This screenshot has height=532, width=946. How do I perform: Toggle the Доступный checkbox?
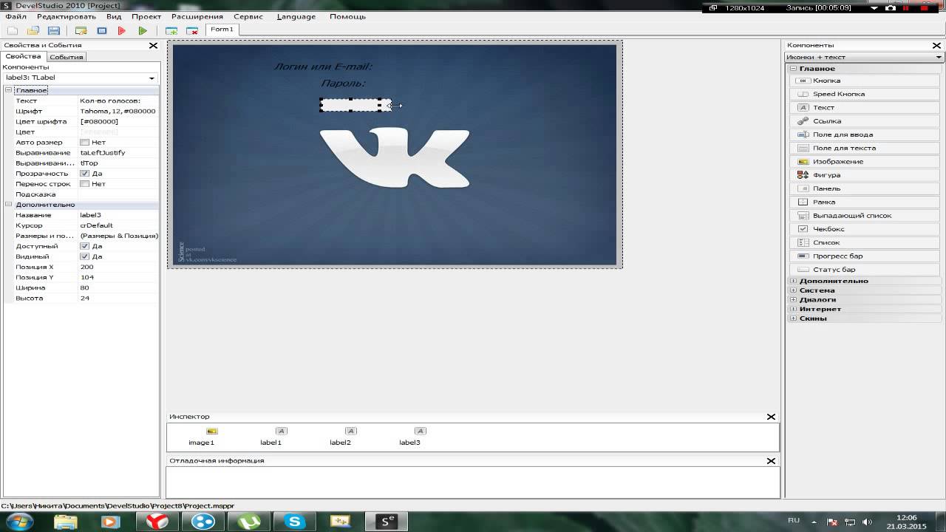[84, 246]
